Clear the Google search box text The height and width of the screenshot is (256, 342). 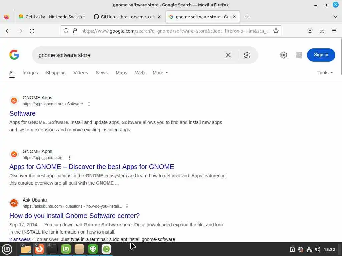(x=228, y=55)
